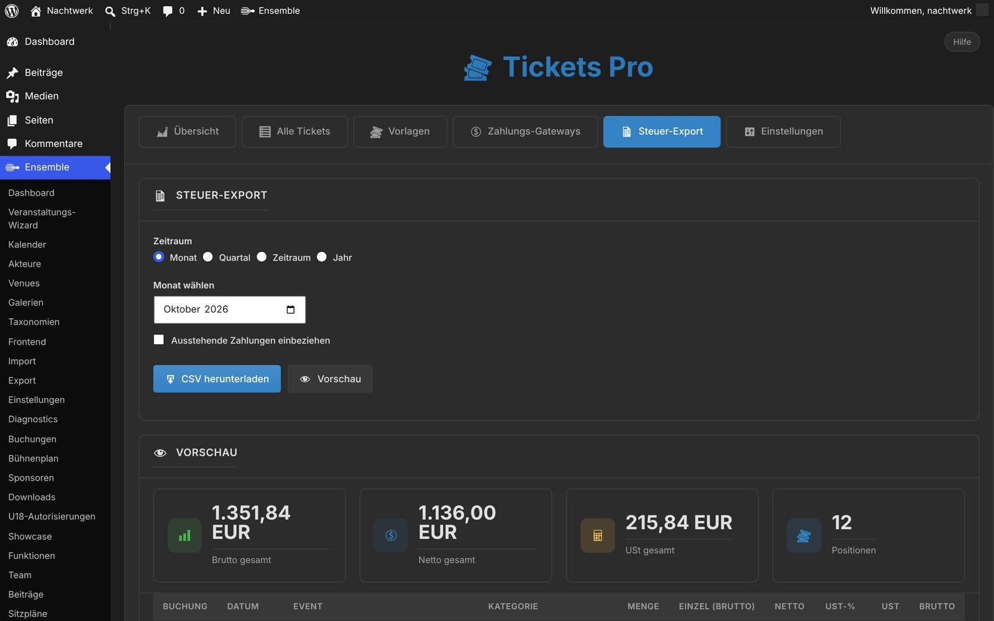Select the Monat radio option
The height and width of the screenshot is (621, 994).
point(159,256)
